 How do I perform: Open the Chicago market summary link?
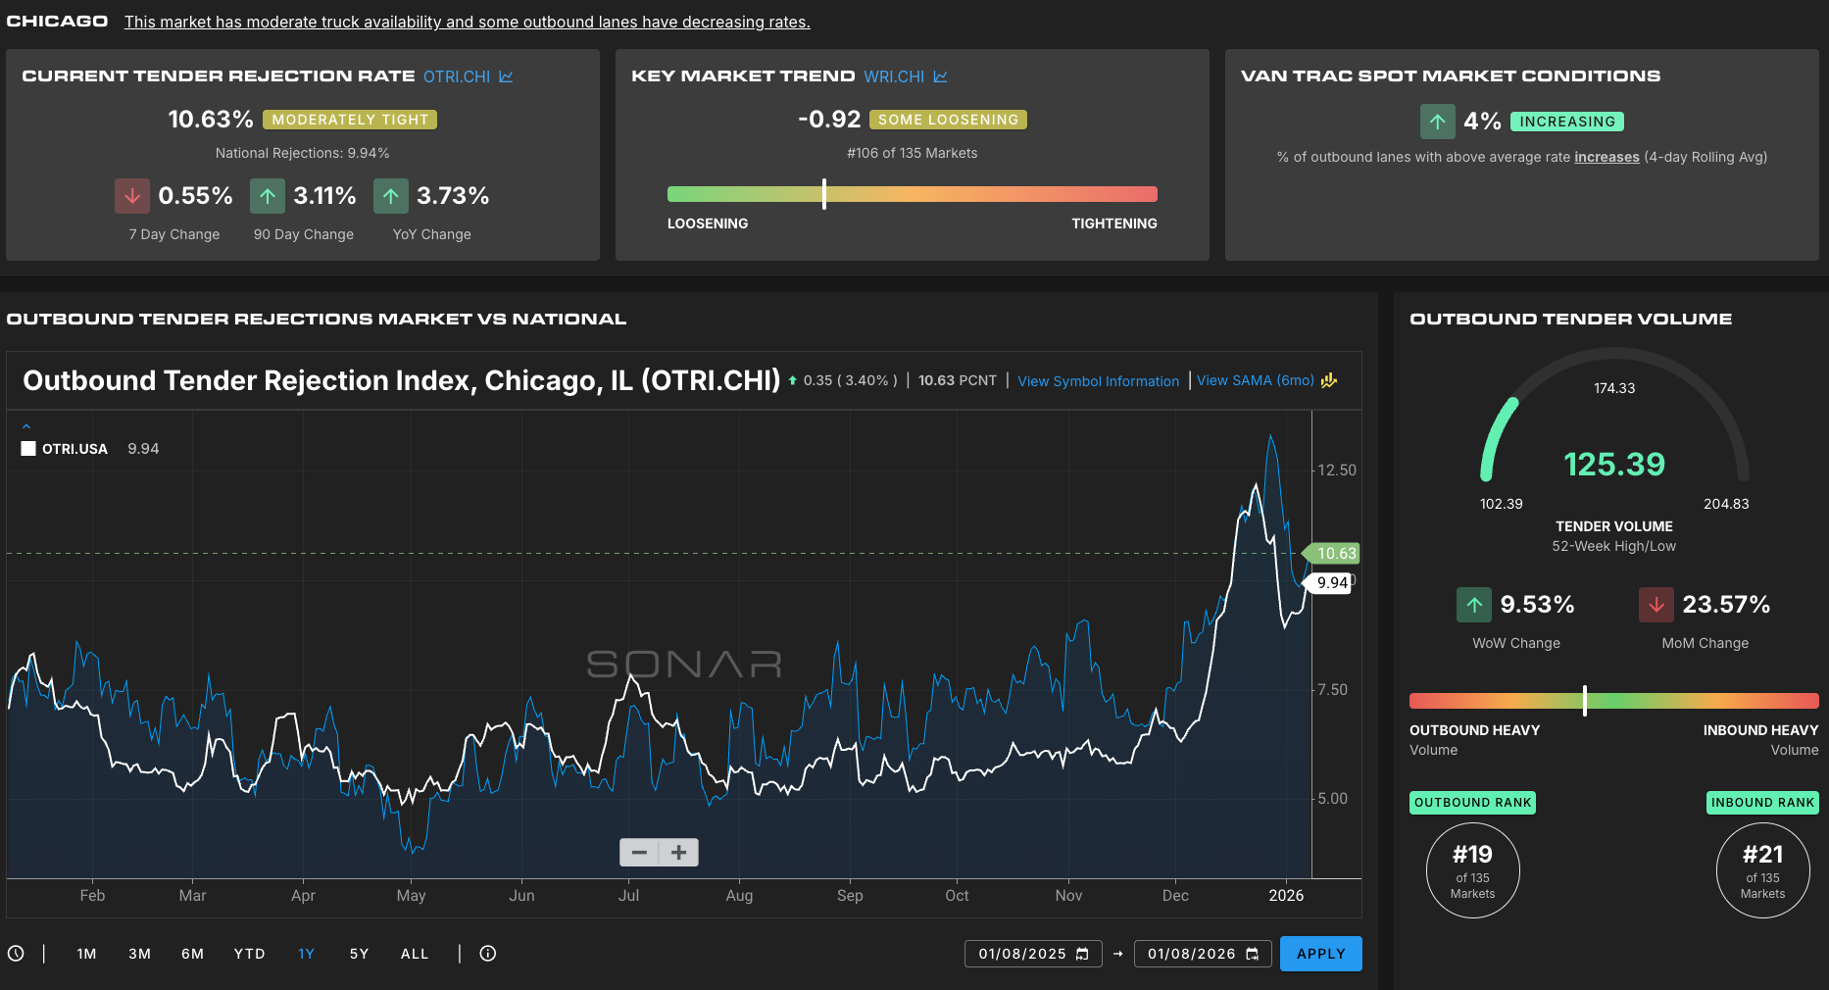point(467,22)
